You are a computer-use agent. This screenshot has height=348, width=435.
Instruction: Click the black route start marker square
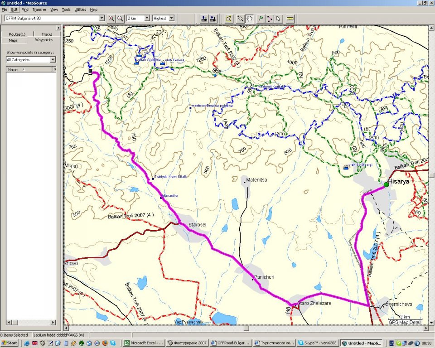coord(91,71)
